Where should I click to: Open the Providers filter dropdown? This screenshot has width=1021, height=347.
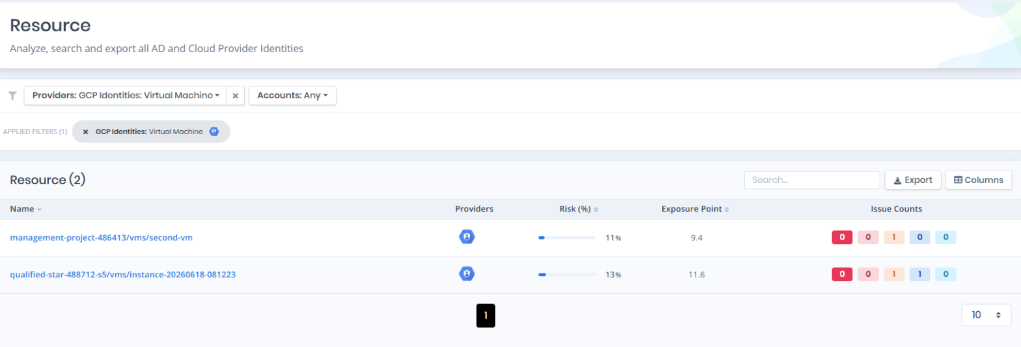click(126, 96)
